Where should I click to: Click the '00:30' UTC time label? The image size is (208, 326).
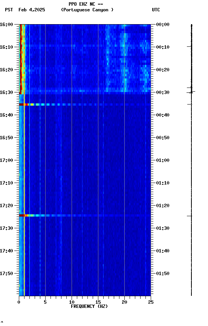pyautogui.click(x=163, y=92)
